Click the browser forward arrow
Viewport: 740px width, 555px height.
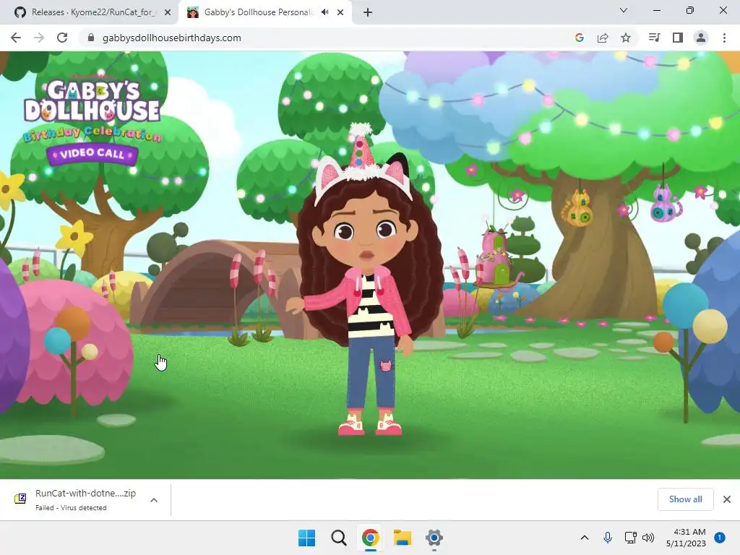click(x=39, y=38)
